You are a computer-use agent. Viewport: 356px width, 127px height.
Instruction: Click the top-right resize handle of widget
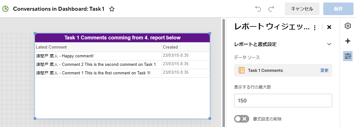coord(210,33)
